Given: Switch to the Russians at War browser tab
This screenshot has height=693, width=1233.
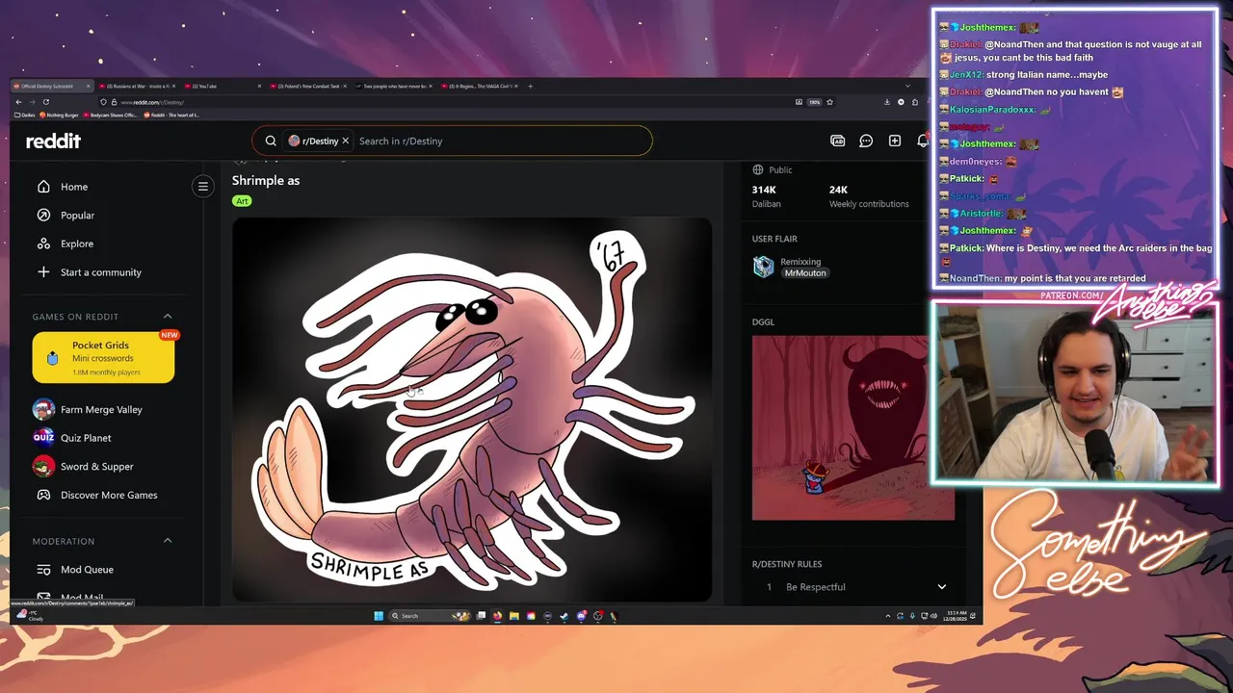Looking at the screenshot, I should [x=138, y=87].
